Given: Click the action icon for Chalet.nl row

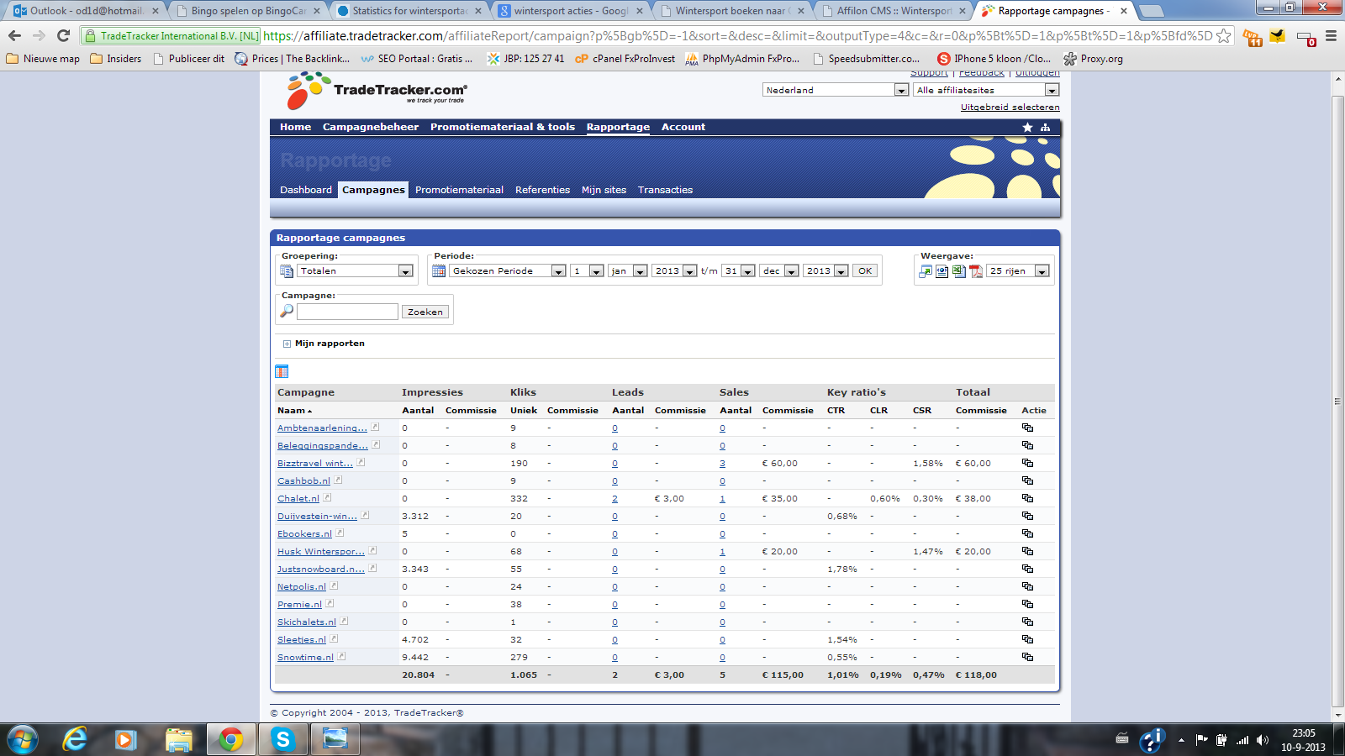Looking at the screenshot, I should coord(1027,498).
